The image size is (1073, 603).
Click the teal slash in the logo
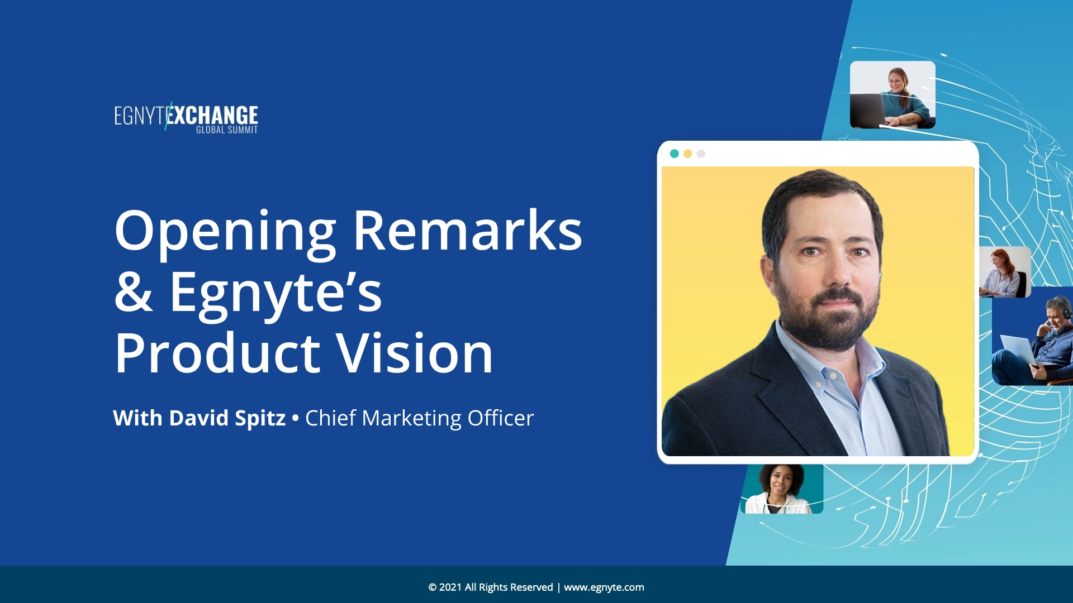168,116
